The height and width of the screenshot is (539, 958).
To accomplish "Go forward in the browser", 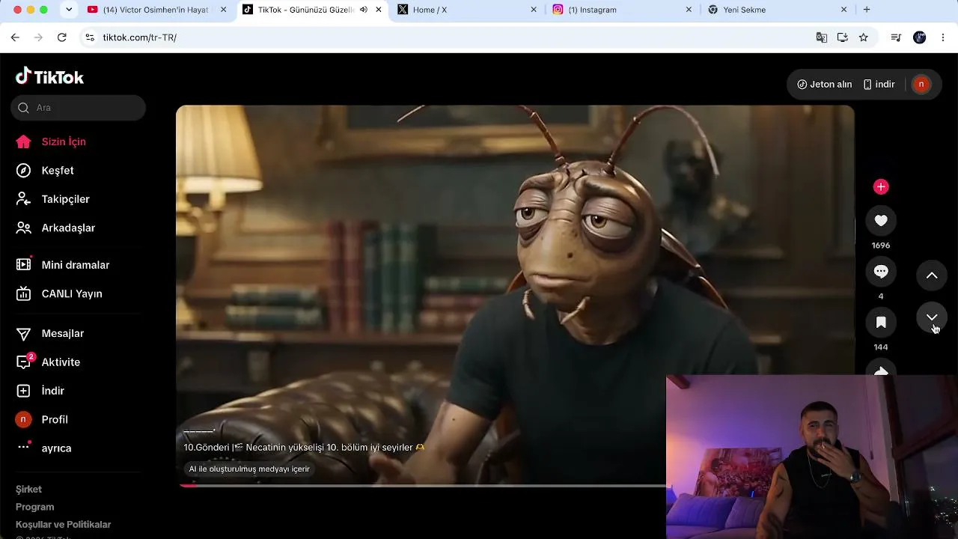I will click(x=39, y=37).
